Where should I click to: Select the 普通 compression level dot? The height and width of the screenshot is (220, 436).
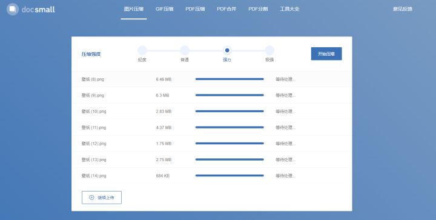(x=185, y=50)
